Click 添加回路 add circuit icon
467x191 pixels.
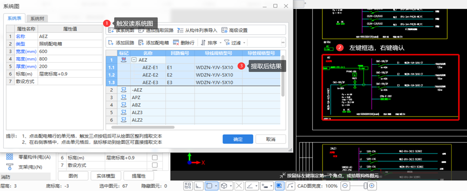click(111, 43)
